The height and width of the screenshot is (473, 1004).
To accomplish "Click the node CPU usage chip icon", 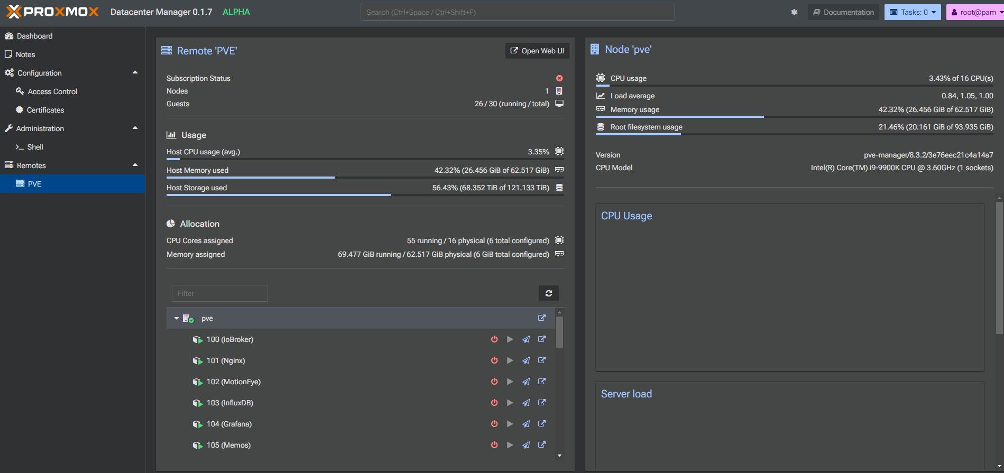I will pos(601,78).
